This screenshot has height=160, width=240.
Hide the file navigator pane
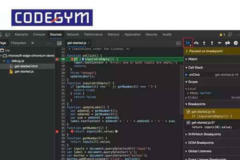coord(59,43)
